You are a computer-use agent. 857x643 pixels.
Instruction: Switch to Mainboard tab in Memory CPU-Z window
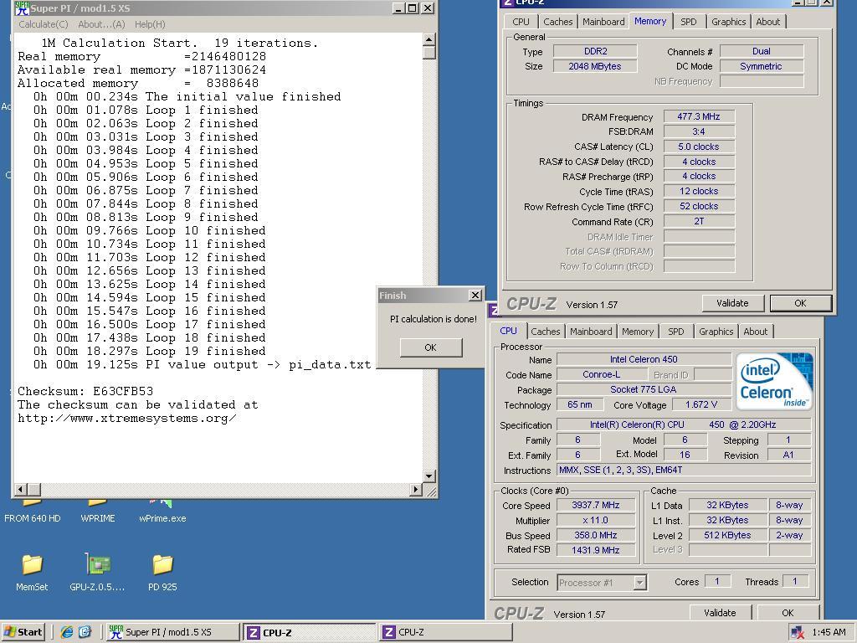tap(603, 22)
